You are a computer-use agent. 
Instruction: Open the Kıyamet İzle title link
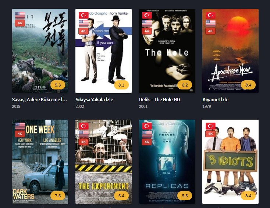click(216, 100)
